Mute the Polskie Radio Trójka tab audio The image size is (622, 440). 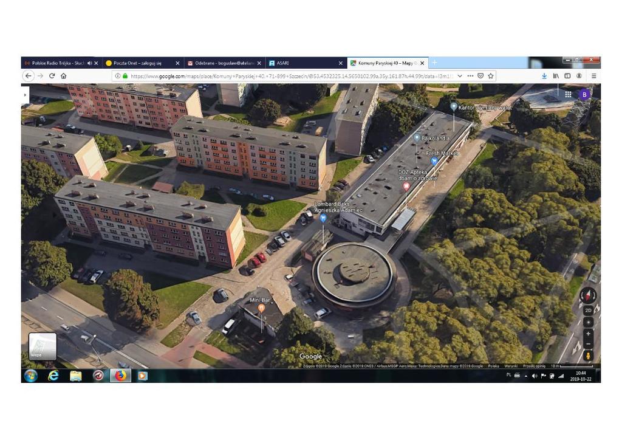[90, 63]
